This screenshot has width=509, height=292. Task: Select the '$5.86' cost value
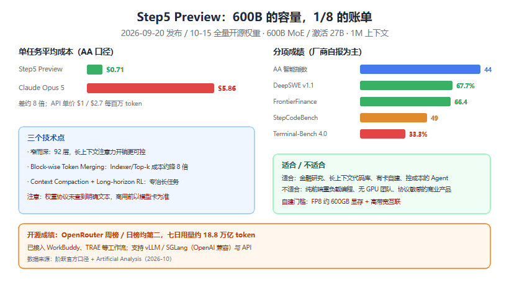coord(227,88)
